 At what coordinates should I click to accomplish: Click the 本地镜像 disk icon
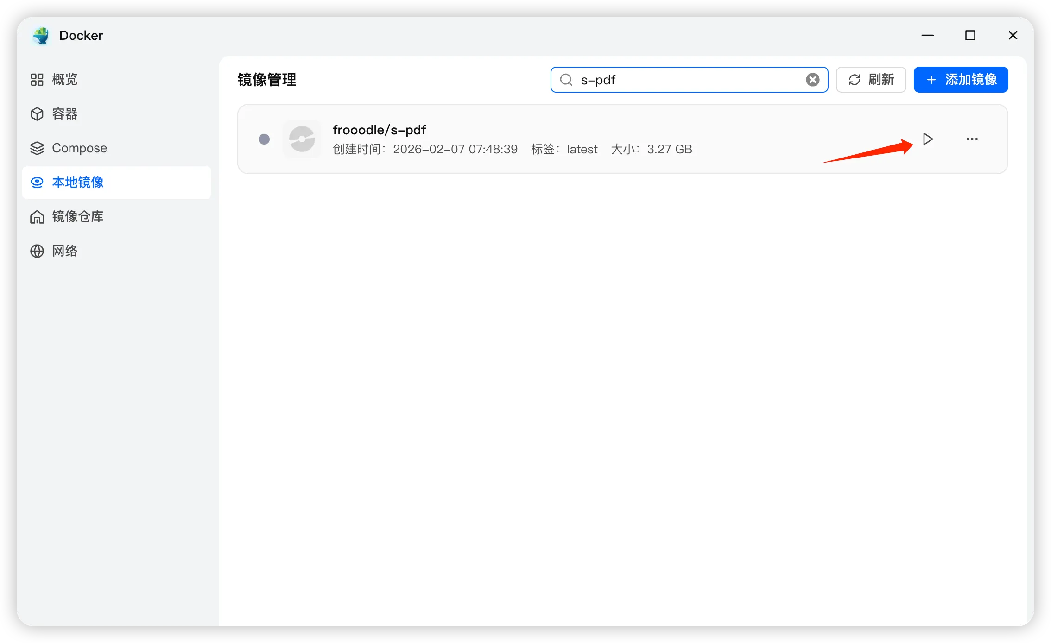pyautogui.click(x=37, y=183)
